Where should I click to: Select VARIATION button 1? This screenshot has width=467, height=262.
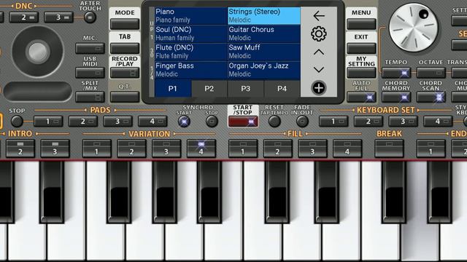(x=97, y=148)
